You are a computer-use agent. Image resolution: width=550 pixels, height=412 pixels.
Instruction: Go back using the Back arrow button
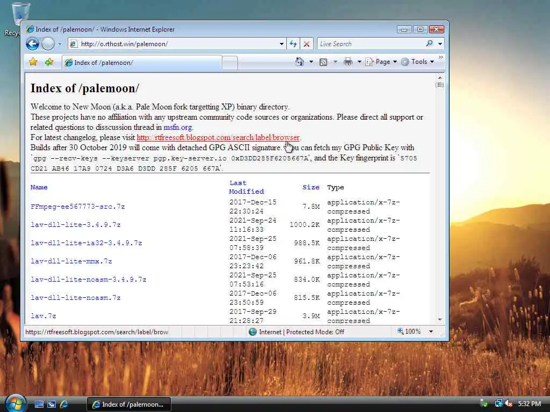(32, 44)
